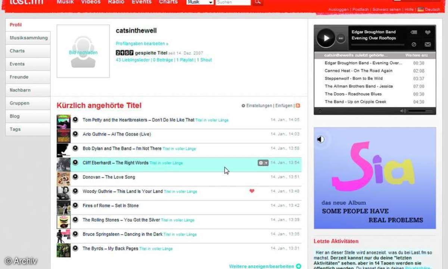Open the Radio menu
This screenshot has height=269, width=448.
coord(116,2)
